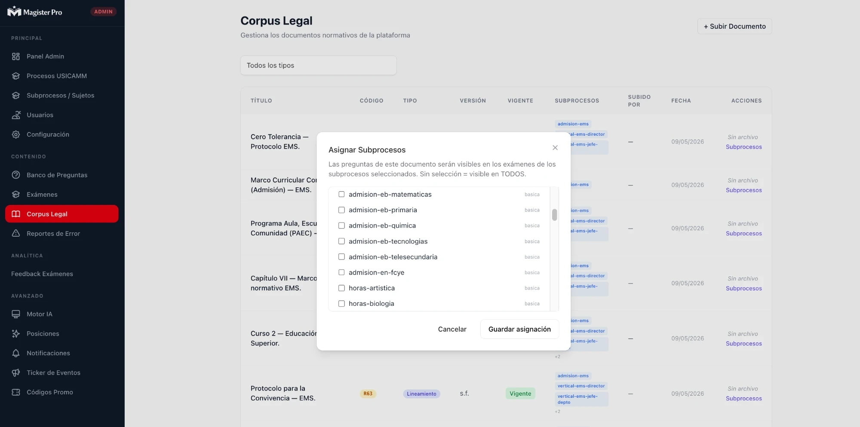Click the Usuarios people icon
This screenshot has height=427, width=860.
coord(16,115)
